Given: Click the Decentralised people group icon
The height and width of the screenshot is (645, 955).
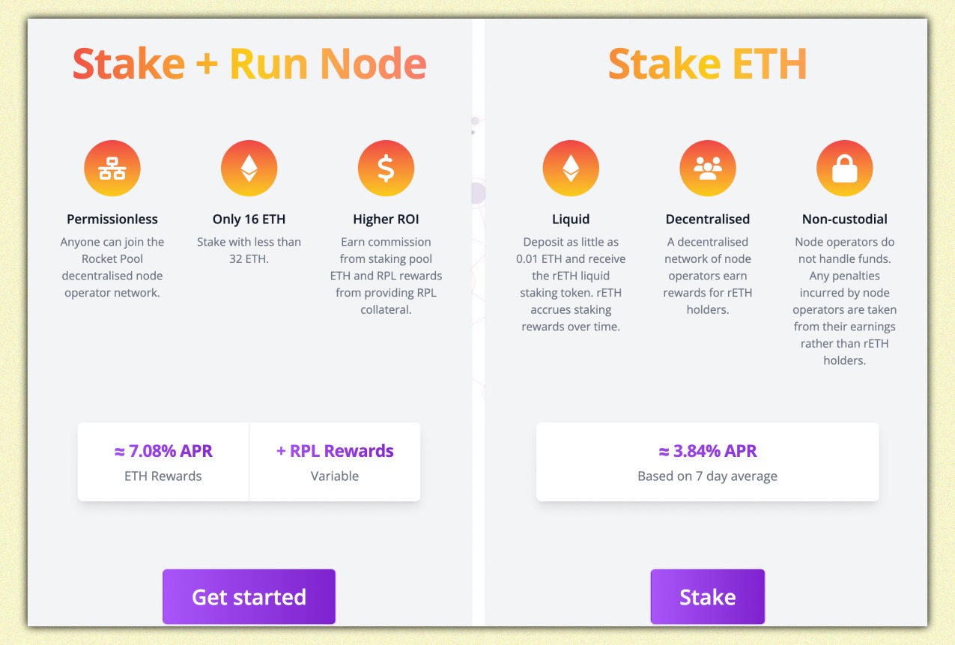Looking at the screenshot, I should 707,169.
